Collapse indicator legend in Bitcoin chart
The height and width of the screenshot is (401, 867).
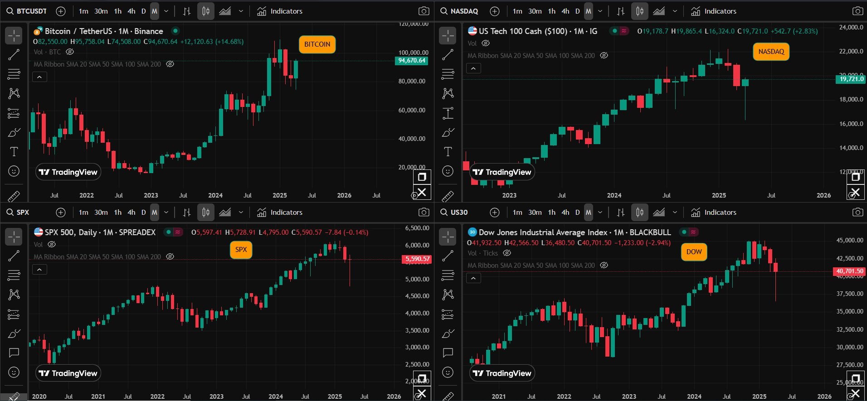click(x=39, y=77)
